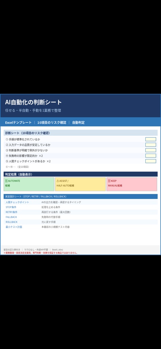Screen dimensions: 161x349
Task: Click the RETRY条件 row label
Action: 12,212
